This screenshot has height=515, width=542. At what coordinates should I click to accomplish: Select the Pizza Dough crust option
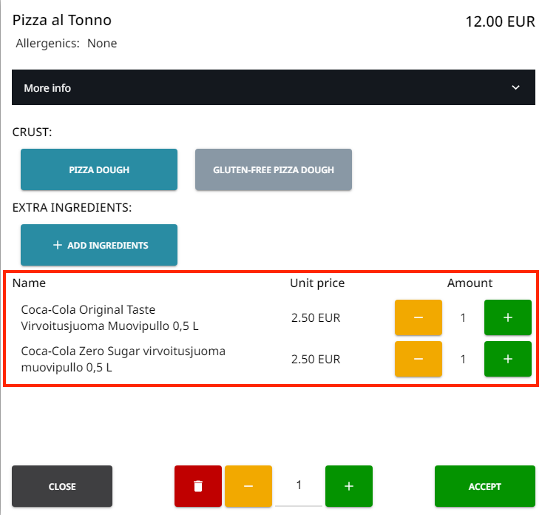click(x=99, y=169)
